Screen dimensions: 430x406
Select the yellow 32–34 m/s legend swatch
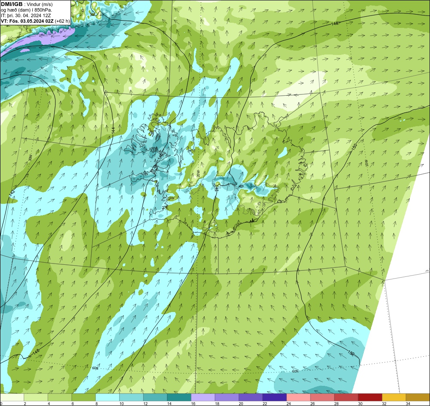pos(394,397)
